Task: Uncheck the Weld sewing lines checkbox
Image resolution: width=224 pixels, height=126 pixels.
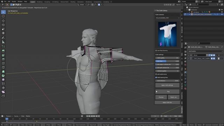Action: click(156, 77)
